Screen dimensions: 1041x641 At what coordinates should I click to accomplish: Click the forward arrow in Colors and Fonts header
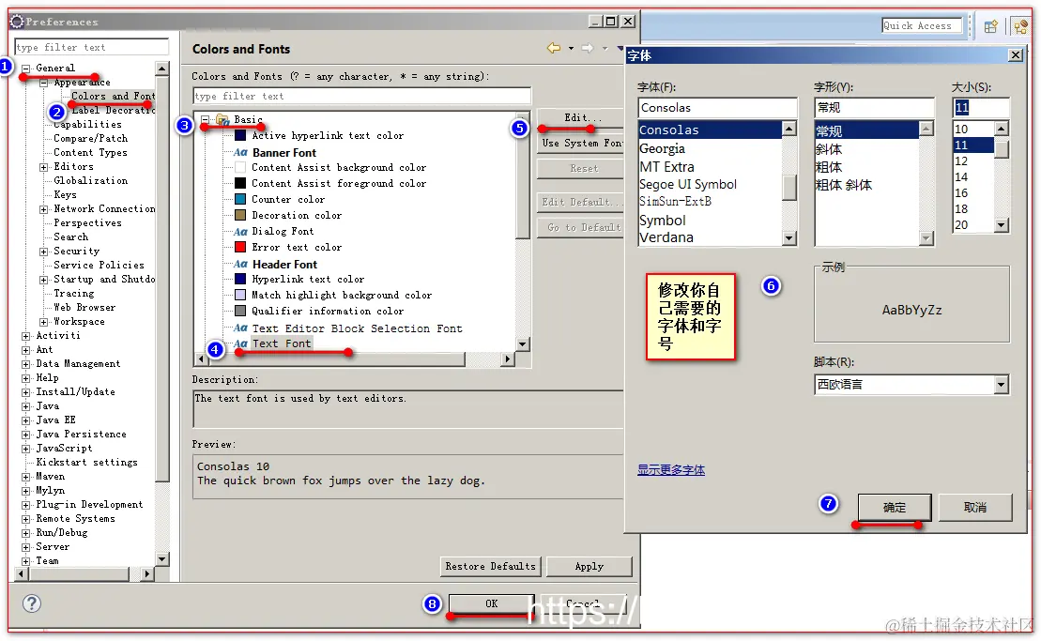pyautogui.click(x=588, y=48)
